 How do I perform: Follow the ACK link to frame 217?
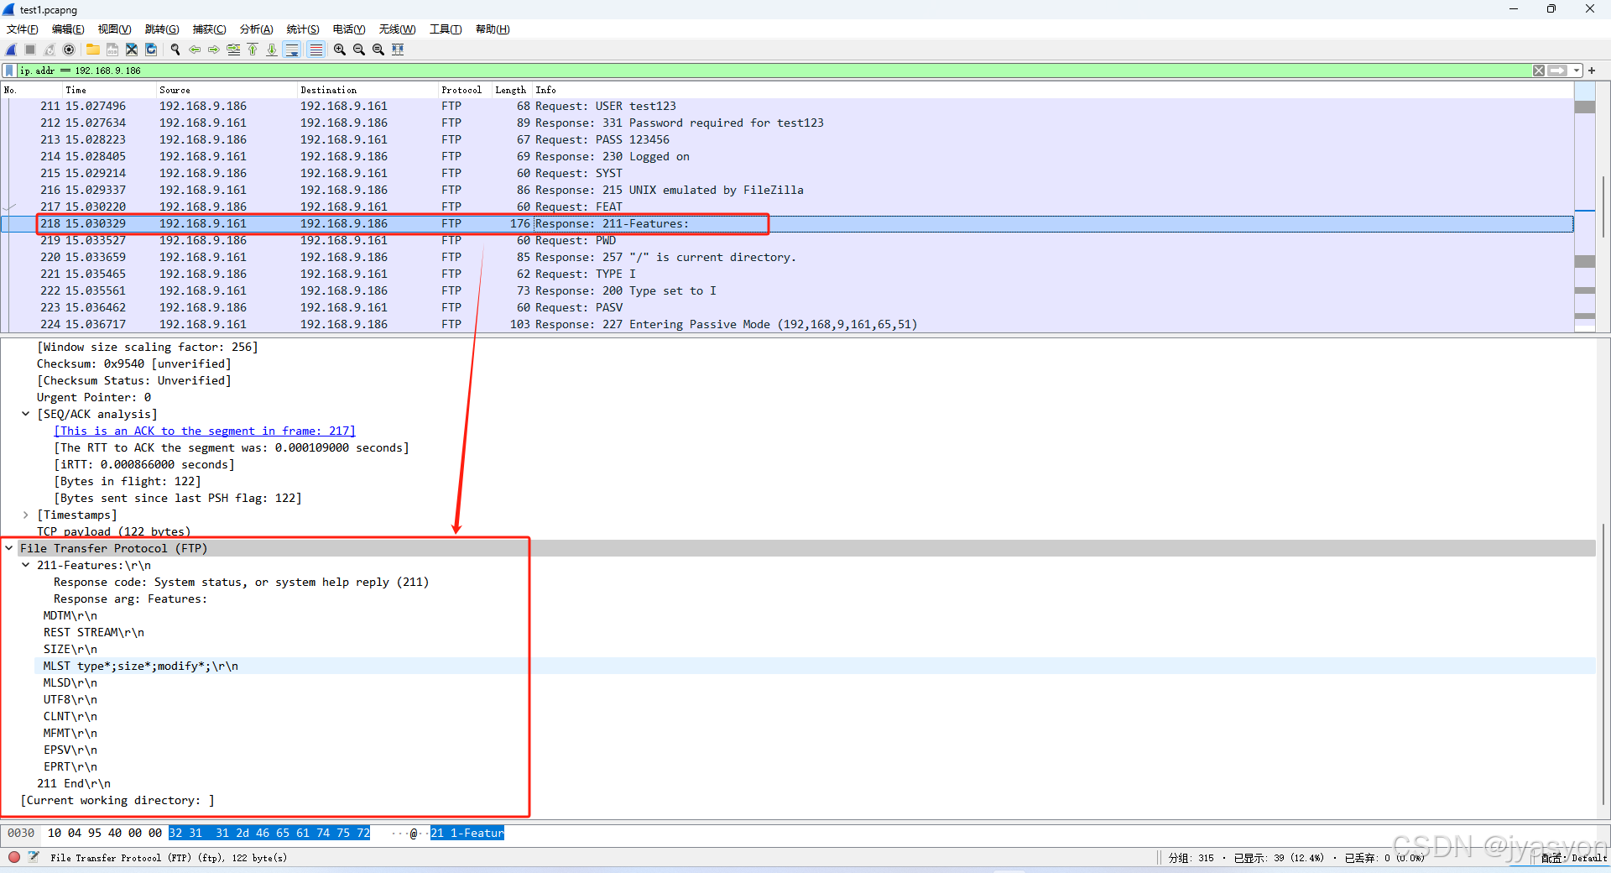point(204,431)
